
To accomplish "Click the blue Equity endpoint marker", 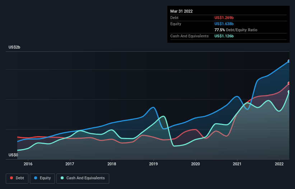I will (289, 61).
